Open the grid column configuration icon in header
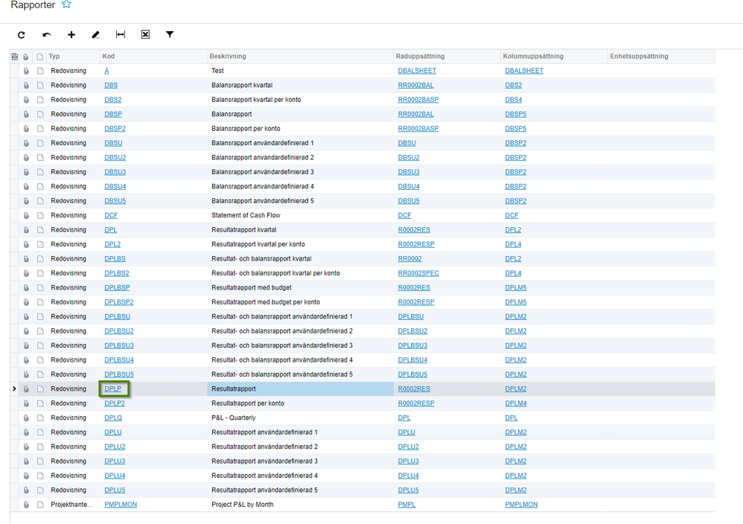Image resolution: width=743 pixels, height=524 pixels. pyautogui.click(x=15, y=57)
